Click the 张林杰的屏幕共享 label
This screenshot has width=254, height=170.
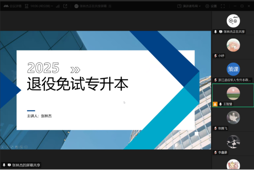26,165
